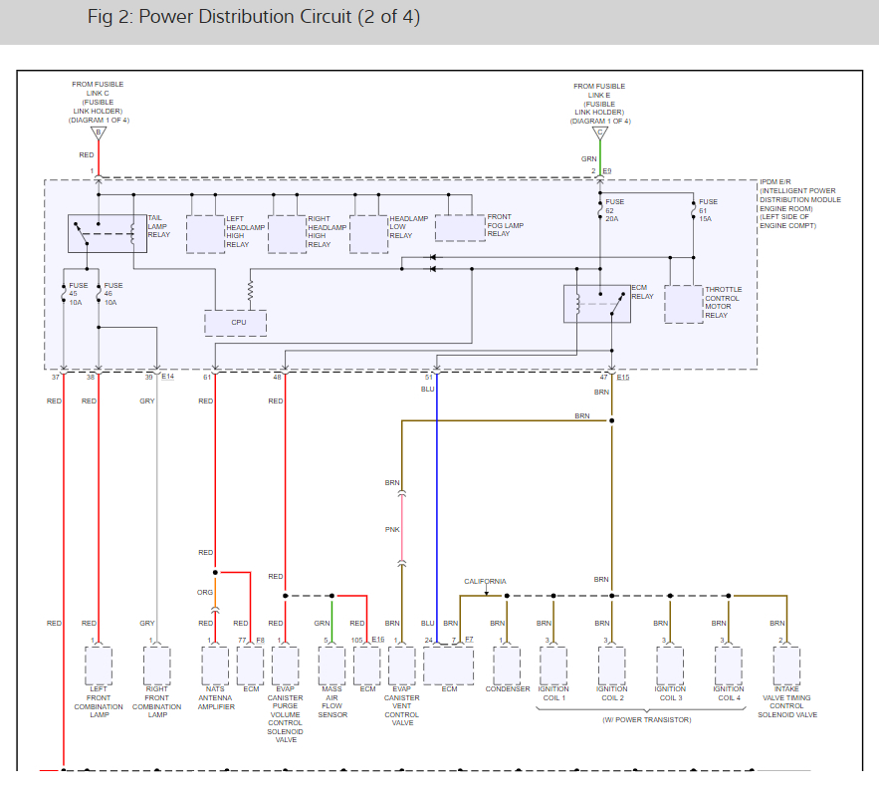Select the Right Headlamp High Relay box

tap(287, 234)
